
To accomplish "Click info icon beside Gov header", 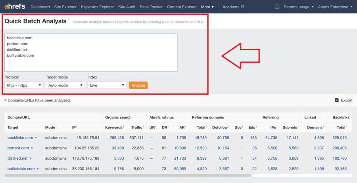I will coord(243,126).
